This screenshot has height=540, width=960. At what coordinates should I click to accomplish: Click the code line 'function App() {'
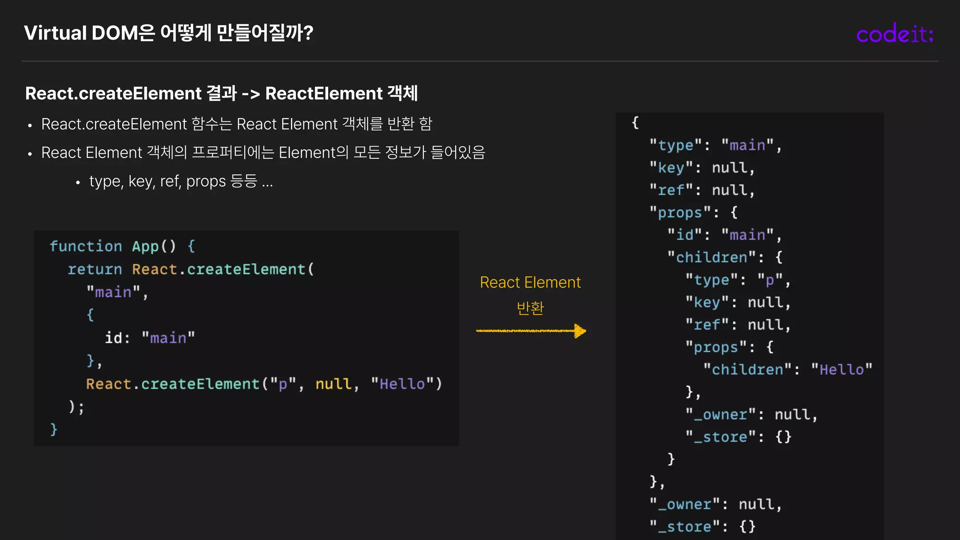(x=122, y=246)
